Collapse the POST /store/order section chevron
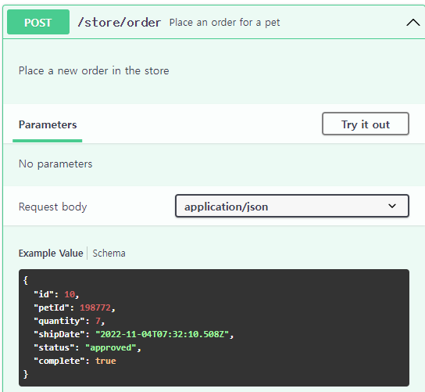Viewport: 425px width, 392px height. click(x=412, y=22)
